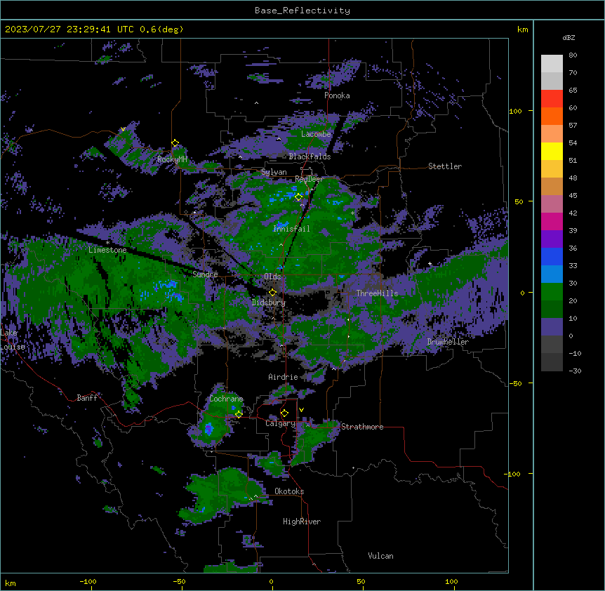Click the Calgary city label
Screen dimensions: 605x591
pyautogui.click(x=280, y=423)
